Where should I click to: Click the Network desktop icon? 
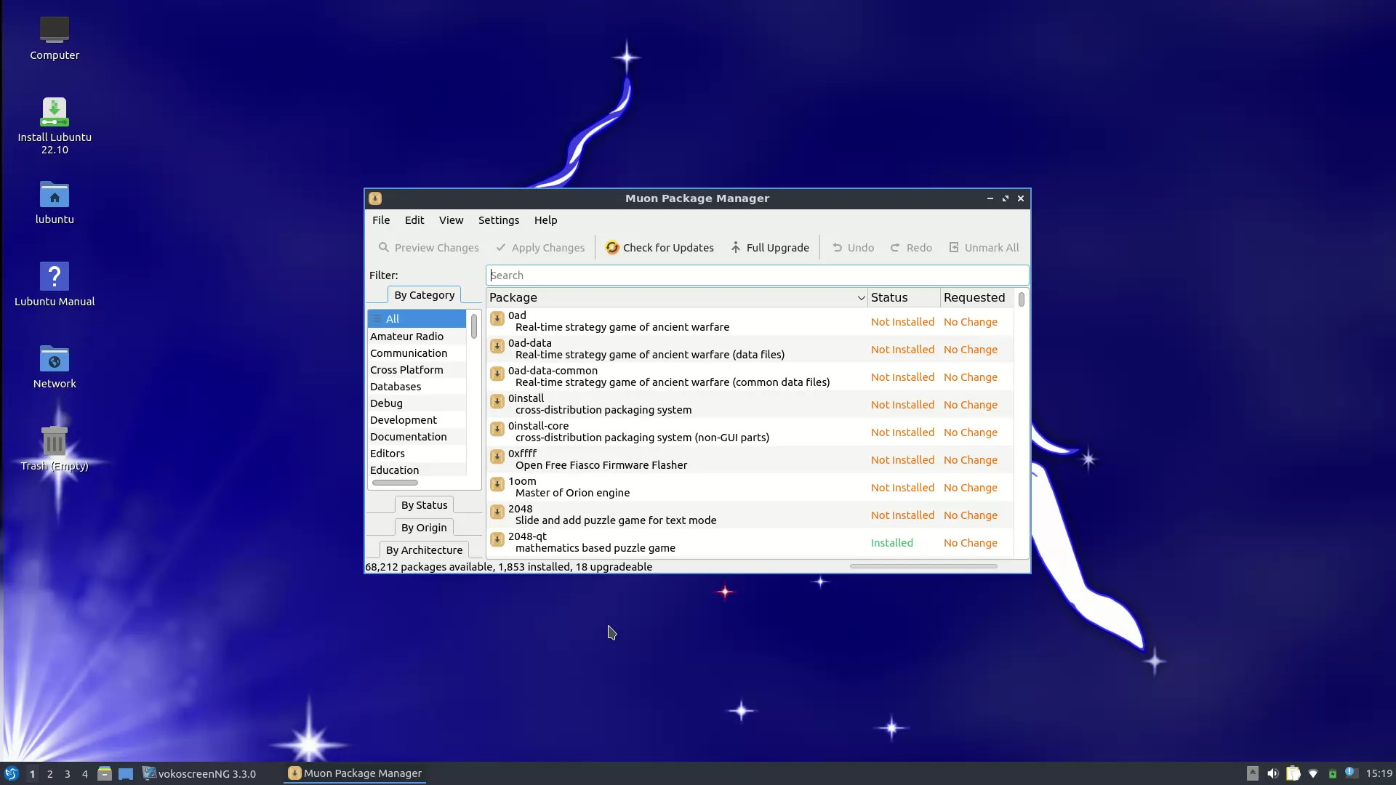pyautogui.click(x=55, y=366)
